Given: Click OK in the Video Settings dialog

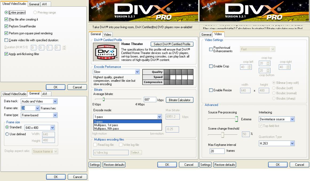Looking at the screenshot, I should [278, 165].
